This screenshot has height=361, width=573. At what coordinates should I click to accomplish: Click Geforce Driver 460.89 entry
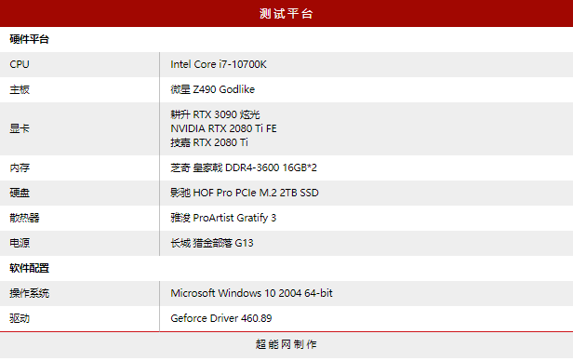click(x=221, y=318)
